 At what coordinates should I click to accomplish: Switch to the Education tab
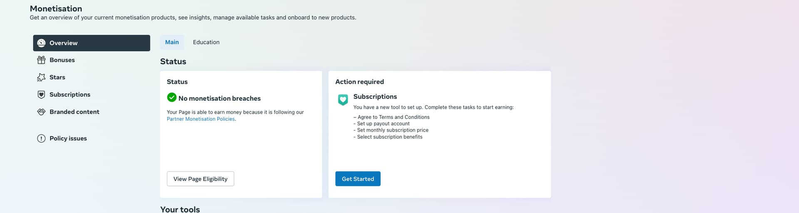pos(206,42)
